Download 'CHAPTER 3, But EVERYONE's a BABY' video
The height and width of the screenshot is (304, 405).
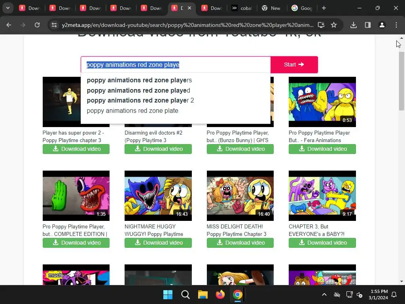[322, 243]
